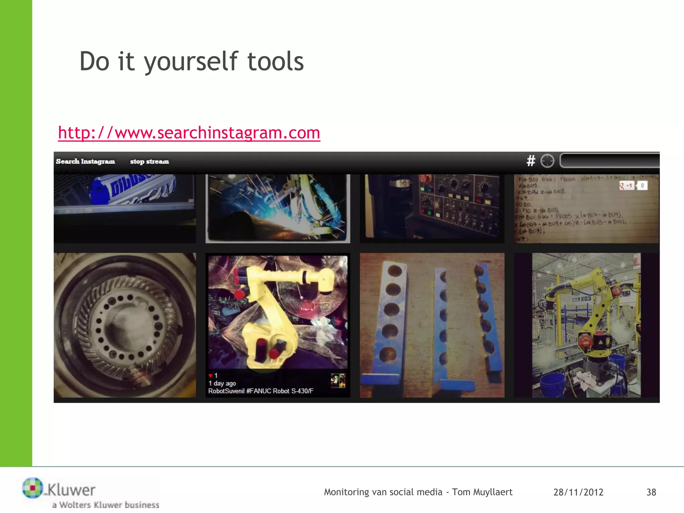
Task: Click the +1 count bubble showing 0
Action: pyautogui.click(x=642, y=186)
